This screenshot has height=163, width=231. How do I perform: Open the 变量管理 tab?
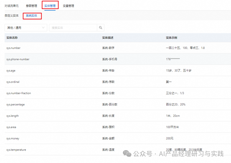point(69,6)
